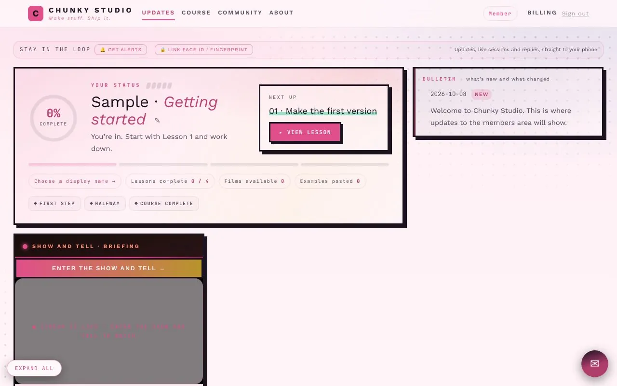Viewport: 617px width, 386px height.
Task: Open the Updates nav tab
Action: click(158, 13)
